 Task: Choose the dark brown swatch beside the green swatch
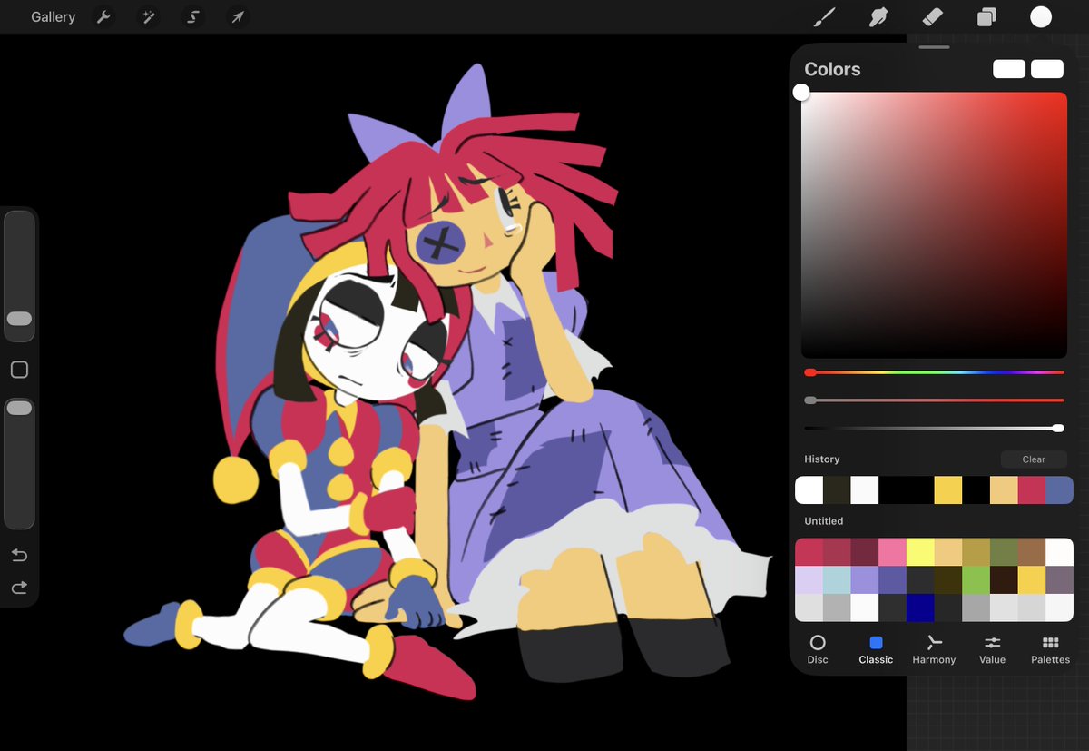coord(1004,580)
